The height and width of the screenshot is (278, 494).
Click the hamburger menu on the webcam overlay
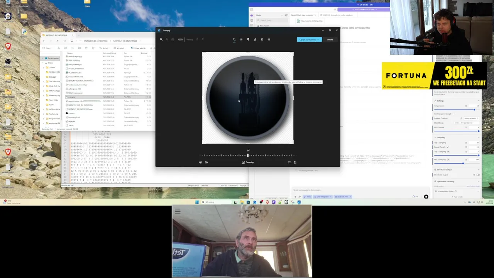[178, 212]
